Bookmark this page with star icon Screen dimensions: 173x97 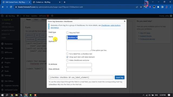click(x=141, y=7)
